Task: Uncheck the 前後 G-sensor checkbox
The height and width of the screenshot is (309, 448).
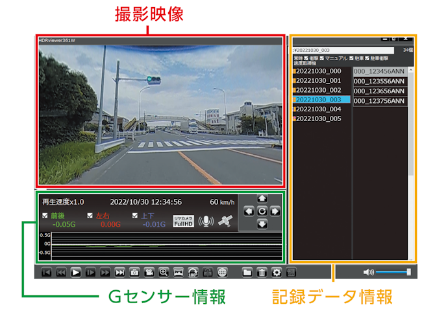Action: [x=45, y=216]
